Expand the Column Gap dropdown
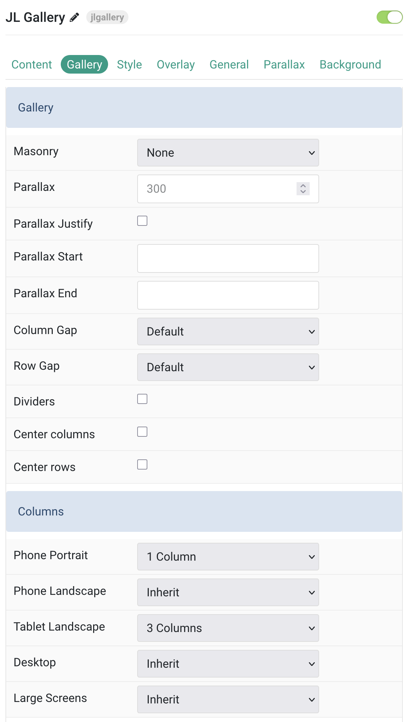 228,331
